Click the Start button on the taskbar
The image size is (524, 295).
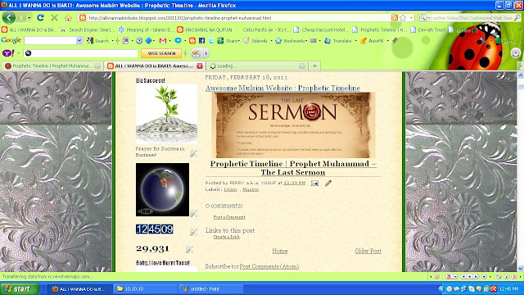click(20, 289)
